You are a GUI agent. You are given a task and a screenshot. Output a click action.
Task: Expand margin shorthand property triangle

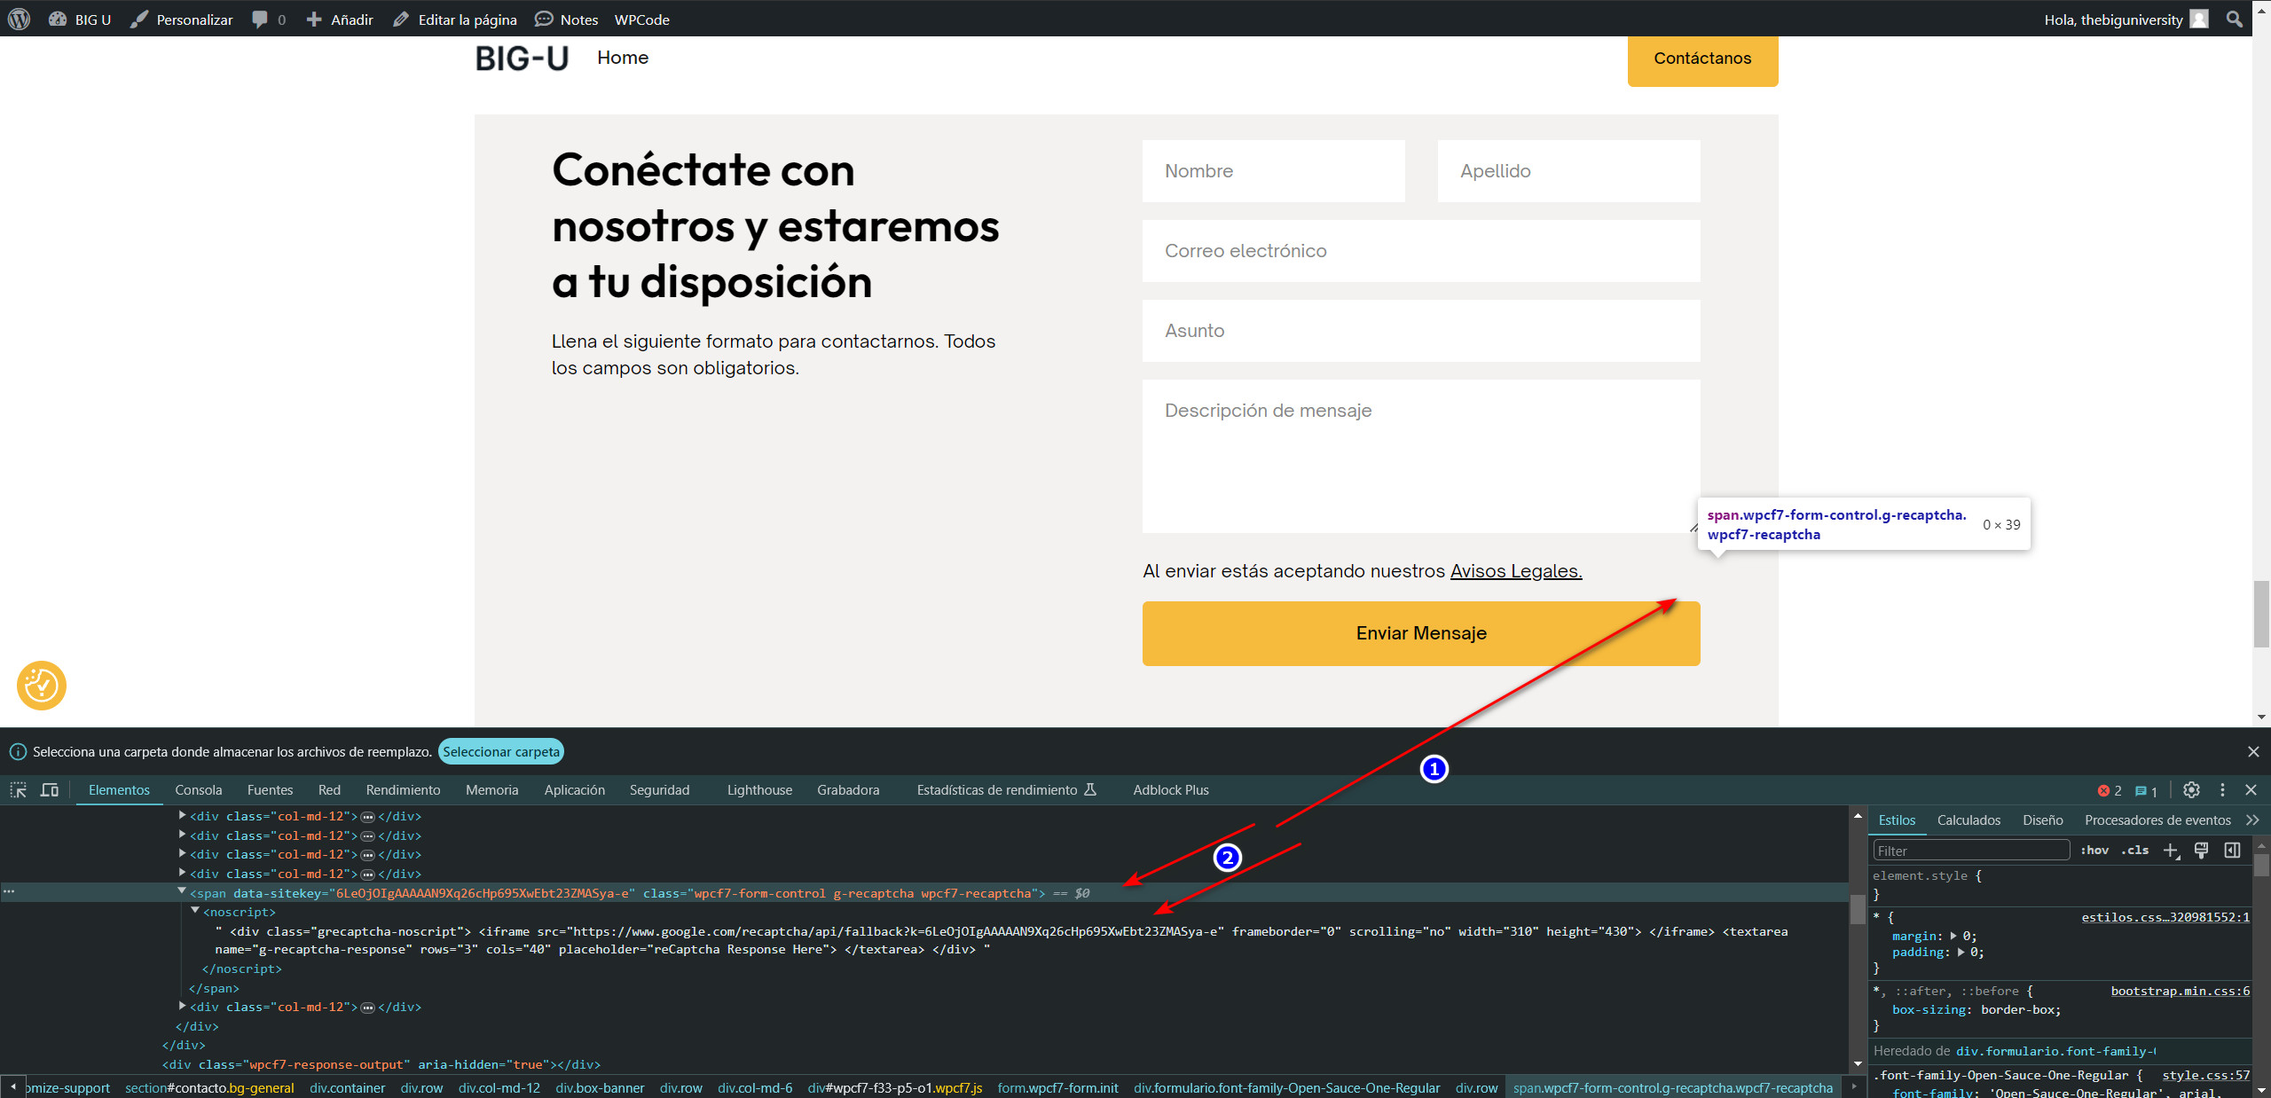(x=1953, y=936)
